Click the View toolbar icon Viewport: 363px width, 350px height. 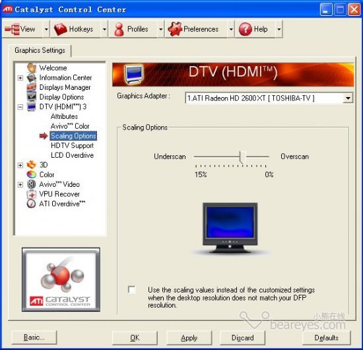(12, 29)
